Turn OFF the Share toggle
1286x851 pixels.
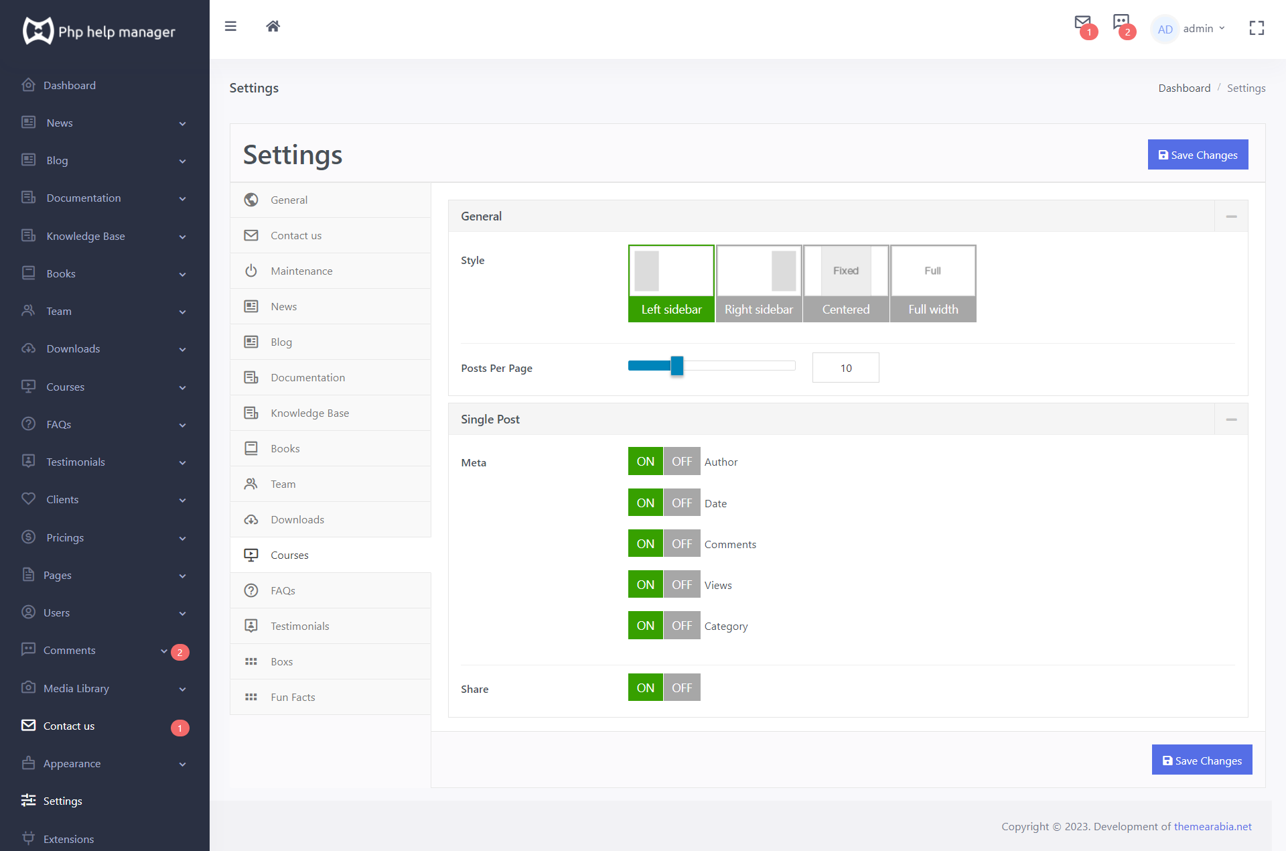coord(682,688)
